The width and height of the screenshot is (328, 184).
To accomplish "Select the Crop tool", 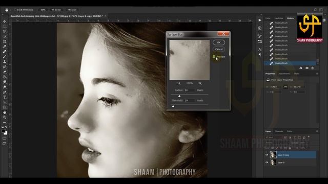I will [x=5, y=41].
